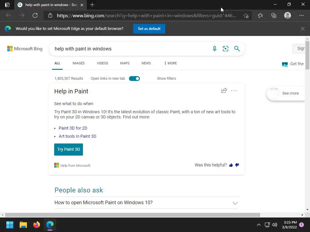The height and width of the screenshot is (232, 310).
Task: Switch to the Videos tab
Action: [x=102, y=63]
